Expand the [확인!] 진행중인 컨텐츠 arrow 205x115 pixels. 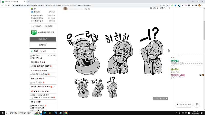coord(54,87)
